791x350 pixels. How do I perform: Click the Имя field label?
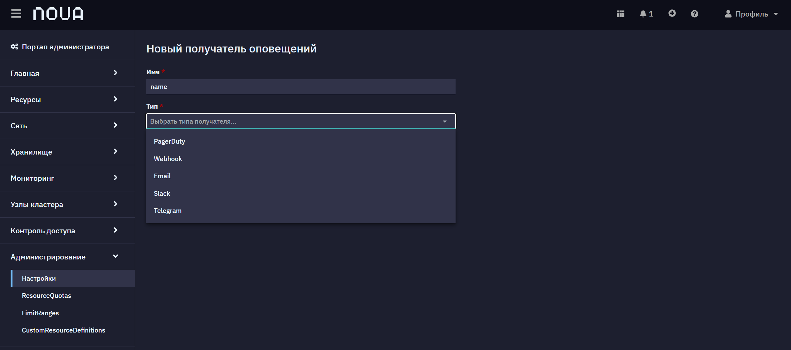[x=153, y=72]
